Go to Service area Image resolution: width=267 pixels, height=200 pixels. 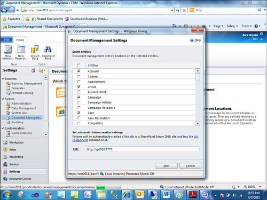coord(14,164)
